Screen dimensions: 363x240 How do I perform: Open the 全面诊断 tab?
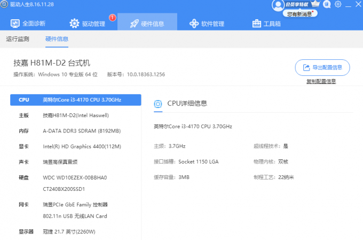tap(28, 24)
